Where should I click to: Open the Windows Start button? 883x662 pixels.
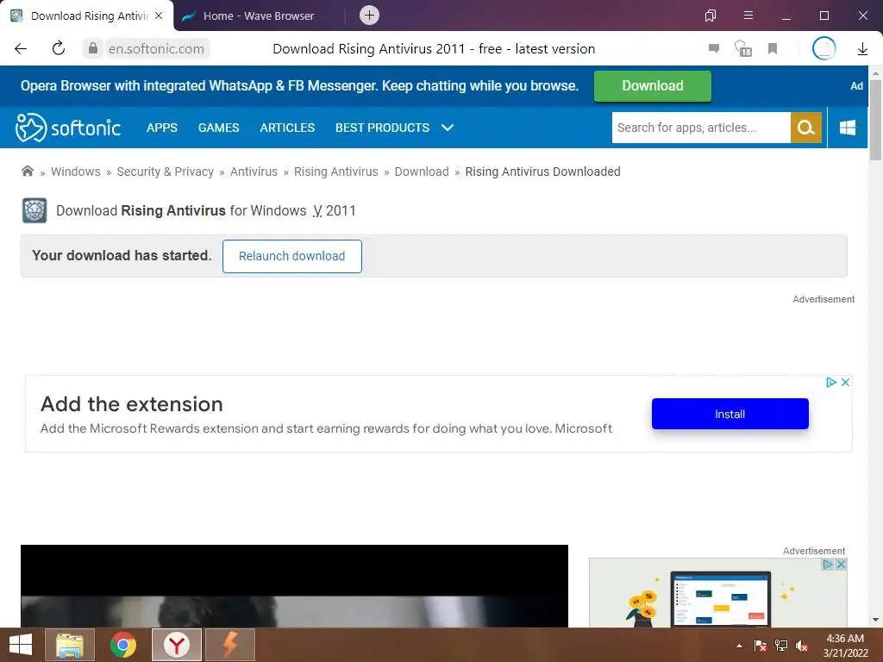point(21,645)
